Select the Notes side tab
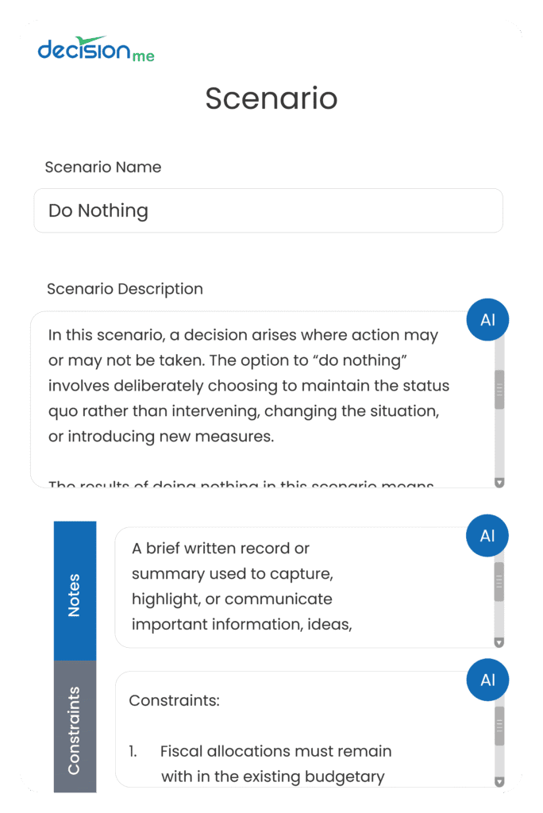 point(75,590)
